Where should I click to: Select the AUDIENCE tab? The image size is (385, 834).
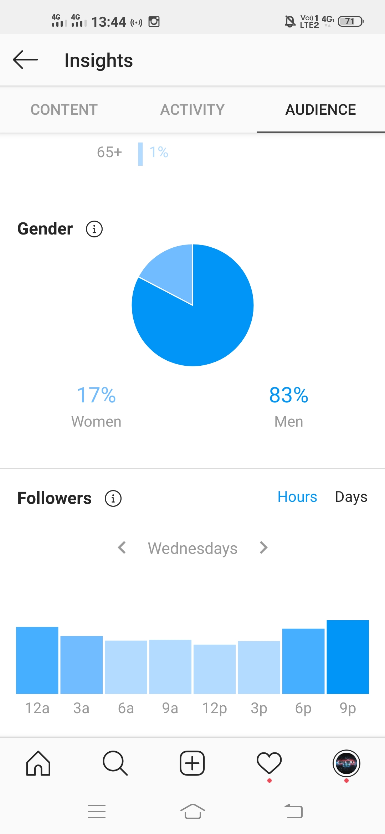[x=321, y=109]
